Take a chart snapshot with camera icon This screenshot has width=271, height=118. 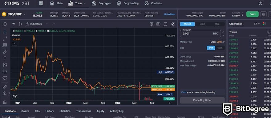pyautogui.click(x=158, y=24)
